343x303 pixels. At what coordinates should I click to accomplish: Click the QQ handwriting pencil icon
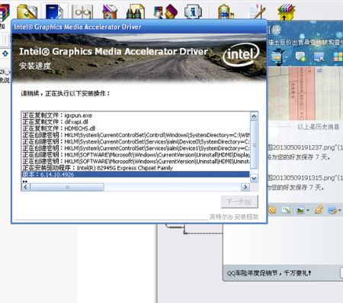pos(286,210)
